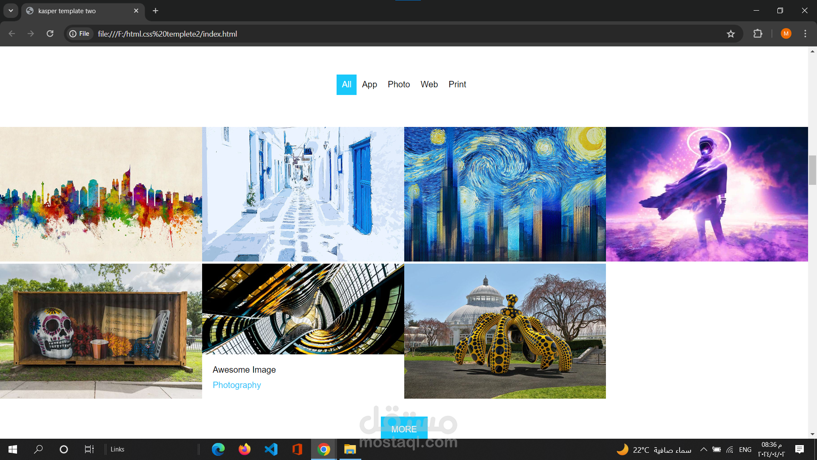The height and width of the screenshot is (460, 817).
Task: Open File Explorer from taskbar
Action: tap(350, 449)
